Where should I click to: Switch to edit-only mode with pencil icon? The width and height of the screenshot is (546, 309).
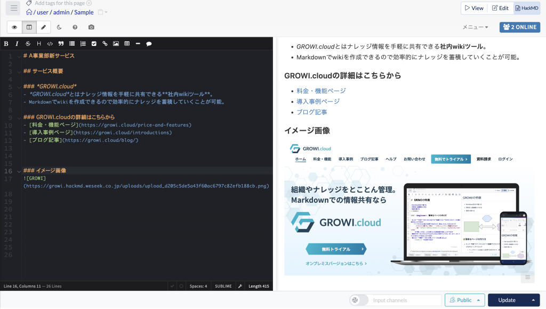(x=44, y=27)
